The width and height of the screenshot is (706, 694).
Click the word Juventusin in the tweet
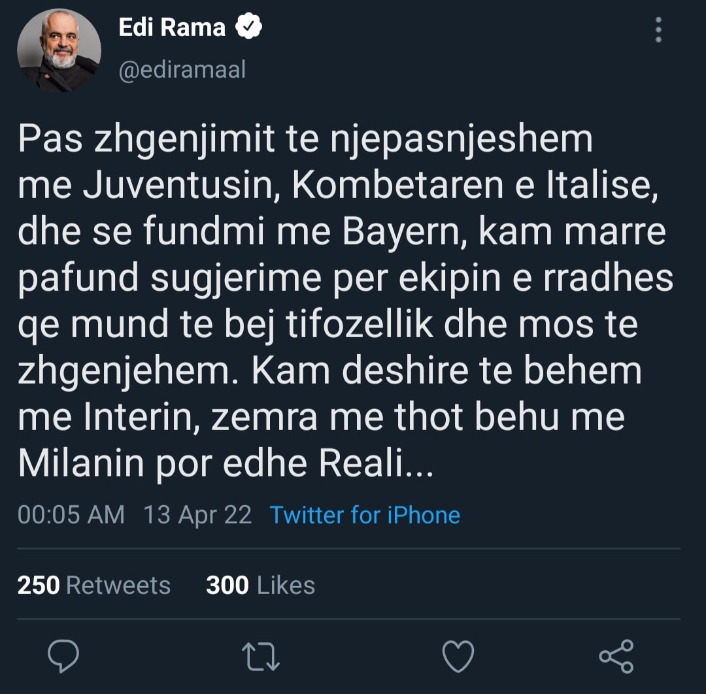[180, 187]
